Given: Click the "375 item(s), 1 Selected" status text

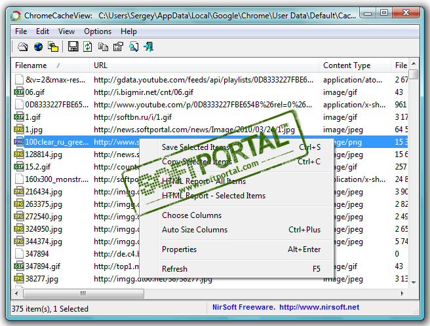Looking at the screenshot, I should (50, 309).
